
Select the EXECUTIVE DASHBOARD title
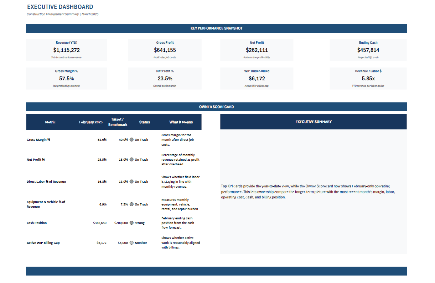pyautogui.click(x=60, y=7)
